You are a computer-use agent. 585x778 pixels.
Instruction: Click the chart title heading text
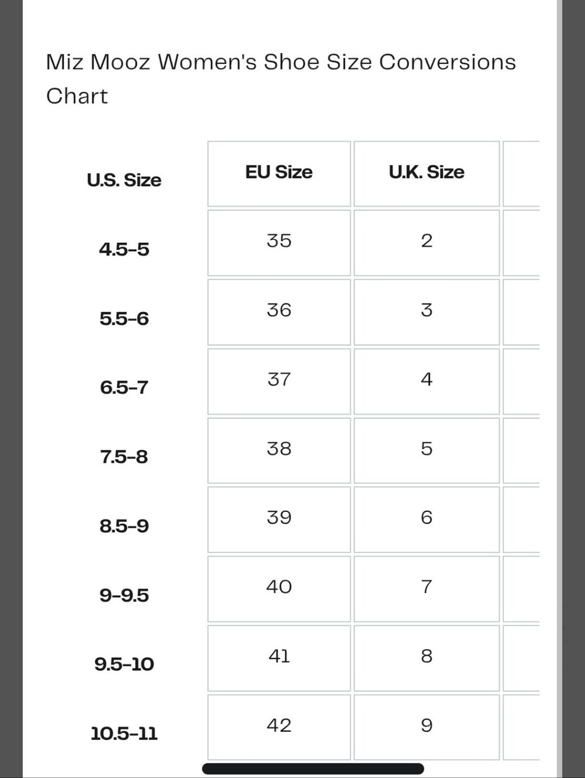(x=281, y=78)
